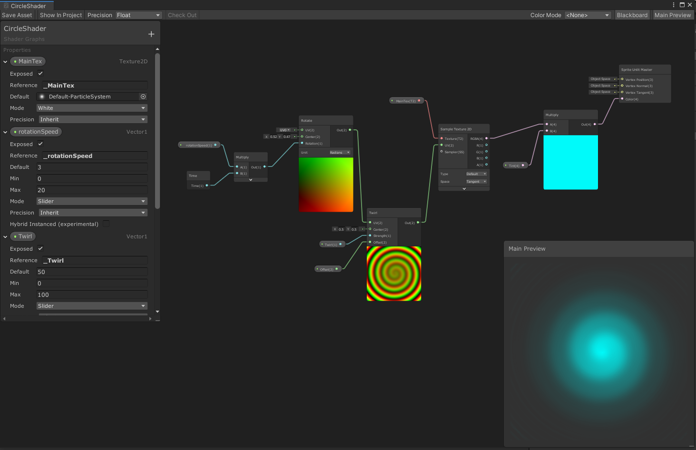Click the cyan Multiply node preview

coord(570,162)
